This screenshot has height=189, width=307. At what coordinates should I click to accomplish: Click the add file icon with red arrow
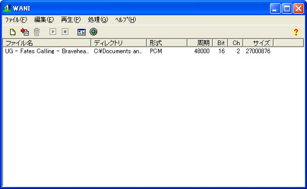click(25, 32)
